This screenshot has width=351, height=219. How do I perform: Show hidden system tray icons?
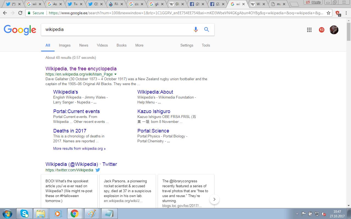[297, 214]
